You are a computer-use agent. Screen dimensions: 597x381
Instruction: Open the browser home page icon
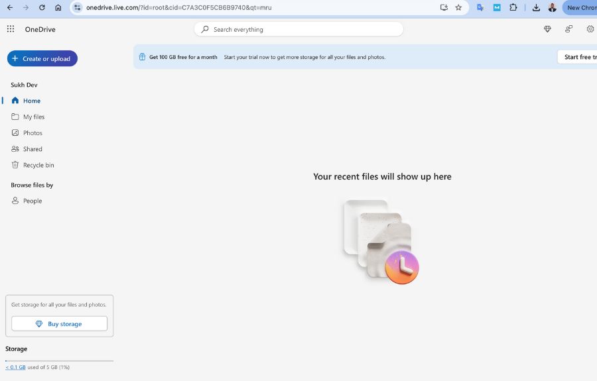coord(58,7)
